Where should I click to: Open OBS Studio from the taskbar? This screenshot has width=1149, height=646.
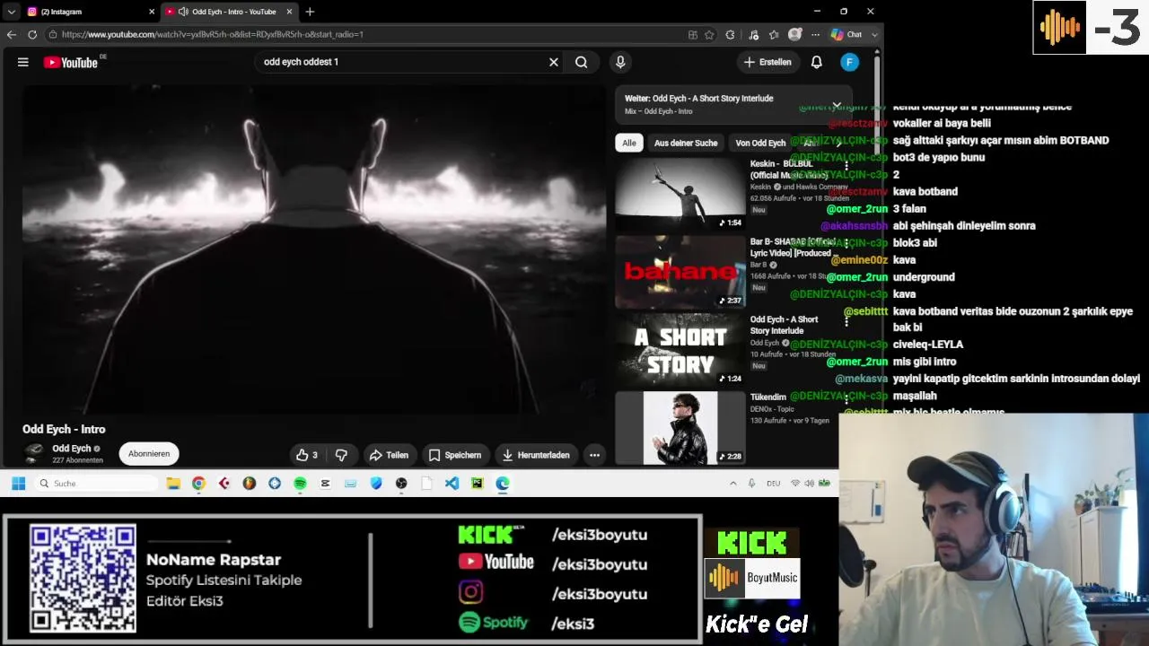click(x=401, y=484)
